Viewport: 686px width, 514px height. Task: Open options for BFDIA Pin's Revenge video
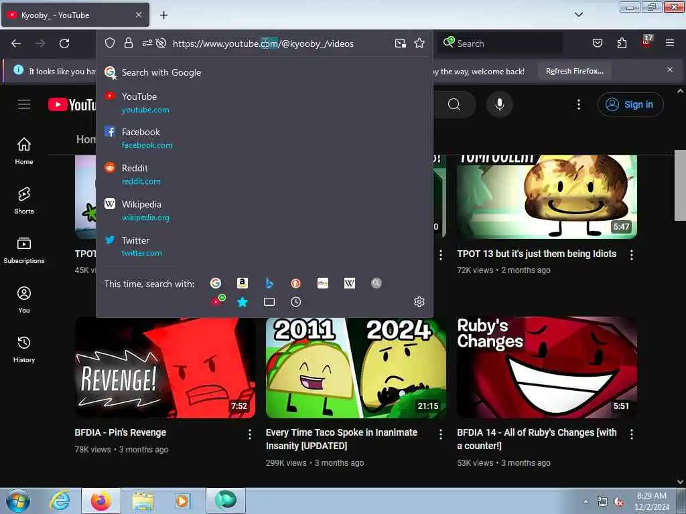249,434
